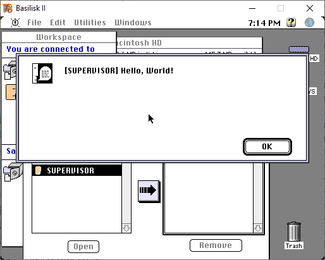The height and width of the screenshot is (260, 325).
Task: Open the Edit menu
Action: click(x=58, y=23)
